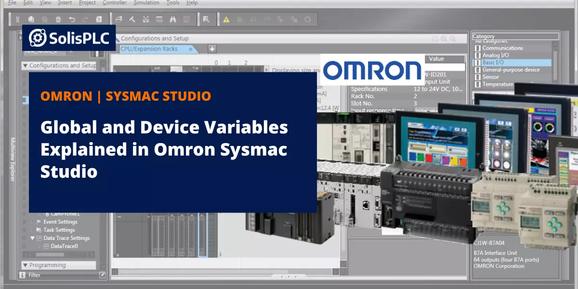Select the build warning icon on the toolbar
Image resolution: width=578 pixels, height=289 pixels.
226,19
